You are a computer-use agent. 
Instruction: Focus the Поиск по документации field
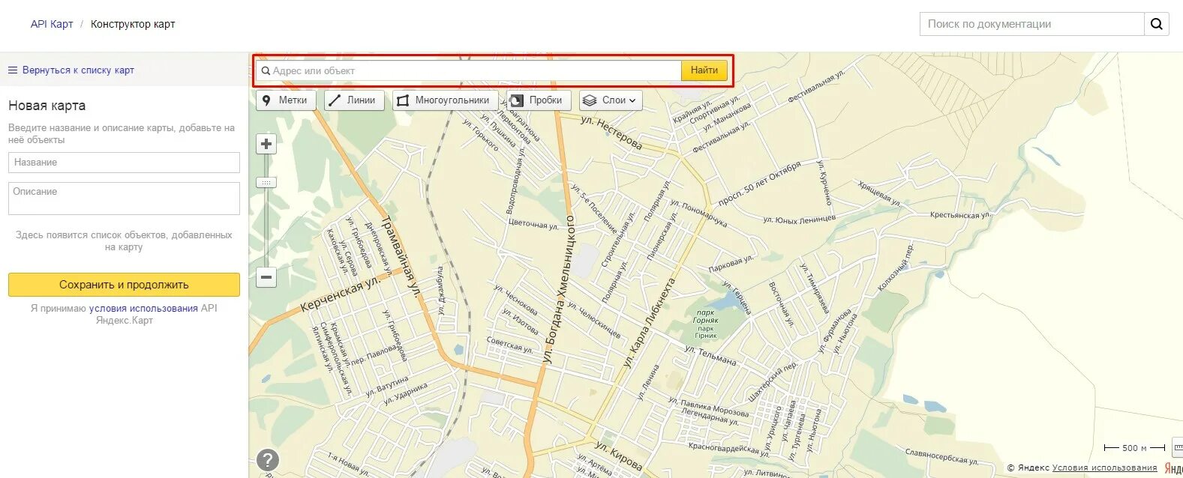coord(1032,24)
